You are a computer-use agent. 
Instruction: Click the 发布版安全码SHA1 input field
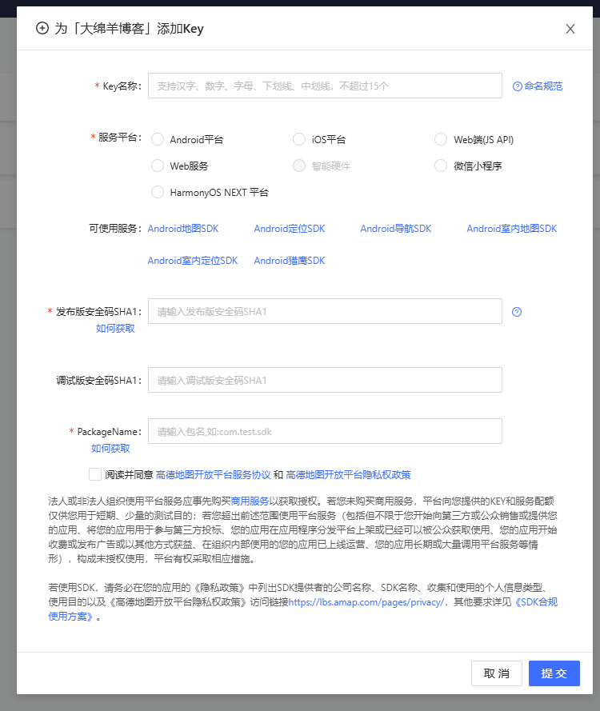click(x=325, y=311)
